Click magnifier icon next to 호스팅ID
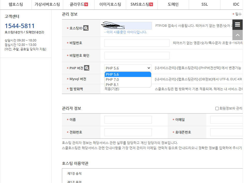The height and width of the screenshot is (183, 244). pyautogui.click(x=86, y=28)
